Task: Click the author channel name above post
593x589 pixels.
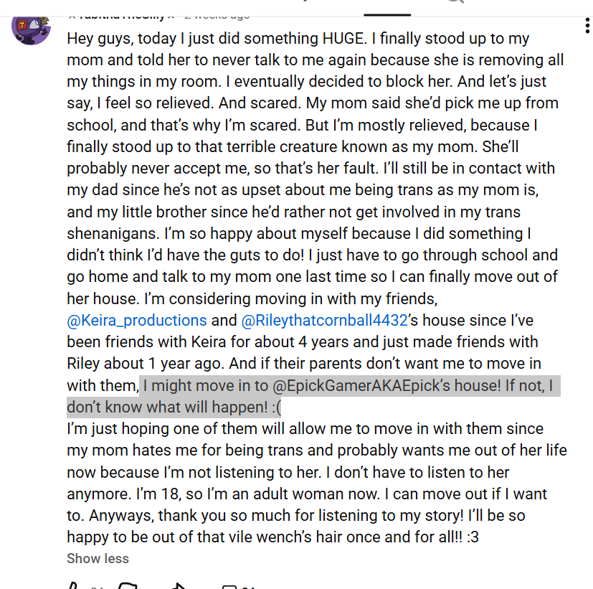Action: [x=122, y=13]
